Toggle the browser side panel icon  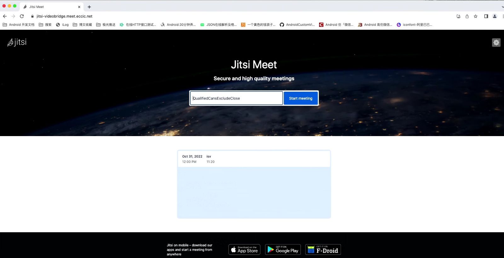click(x=486, y=16)
